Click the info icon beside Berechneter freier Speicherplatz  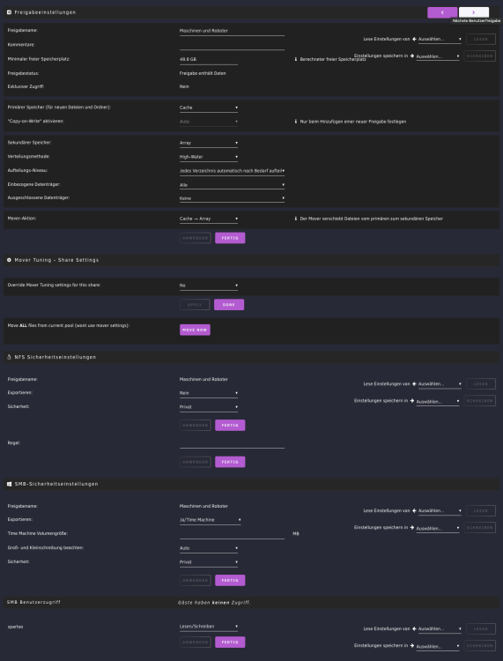coord(296,59)
